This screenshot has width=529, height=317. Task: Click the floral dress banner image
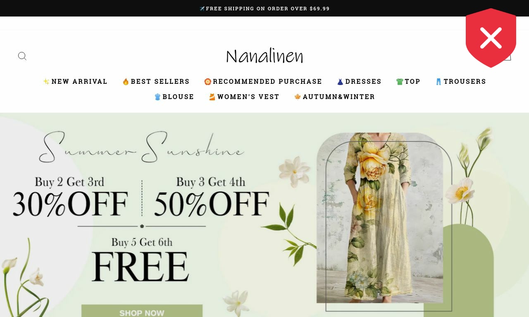tap(380, 218)
